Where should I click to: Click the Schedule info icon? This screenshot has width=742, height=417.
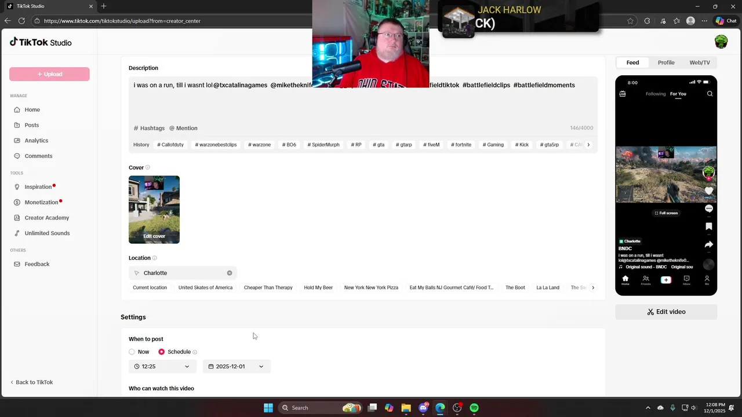point(195,352)
